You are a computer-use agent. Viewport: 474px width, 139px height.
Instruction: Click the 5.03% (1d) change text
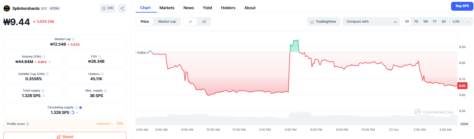tap(46, 21)
